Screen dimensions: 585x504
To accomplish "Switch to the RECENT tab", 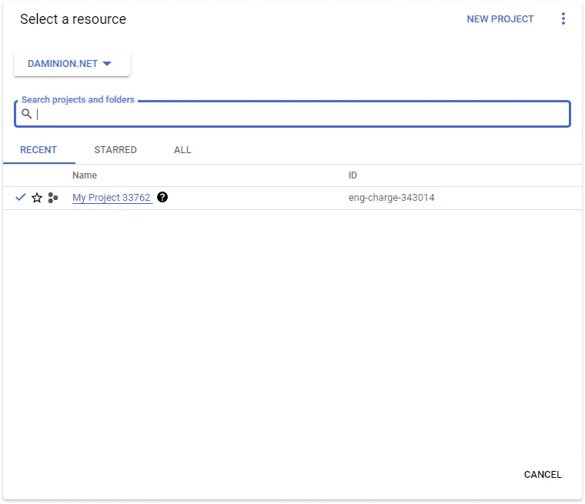I will click(x=38, y=150).
